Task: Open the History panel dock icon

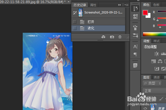Action: click(x=135, y=9)
